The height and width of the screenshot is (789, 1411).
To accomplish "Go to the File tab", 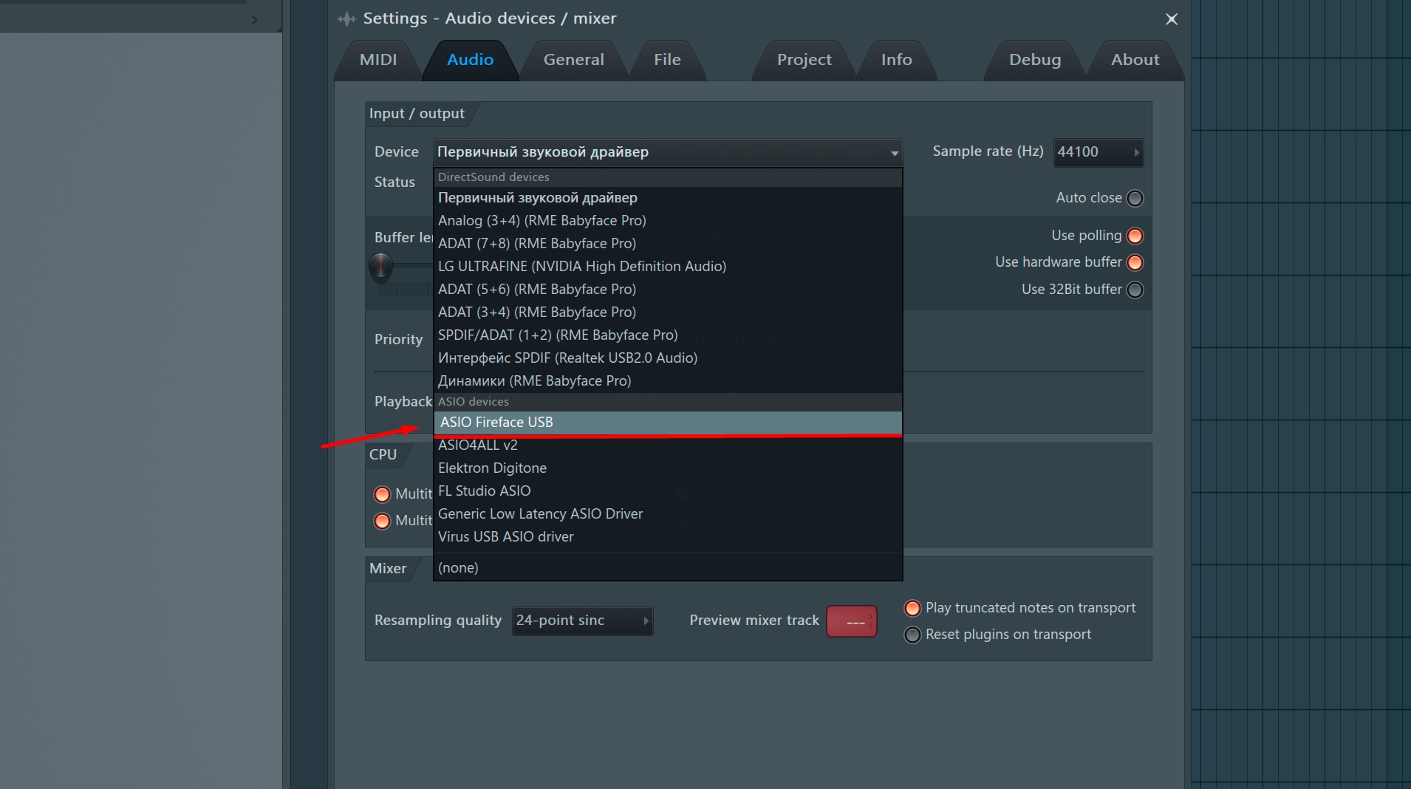I will (667, 60).
